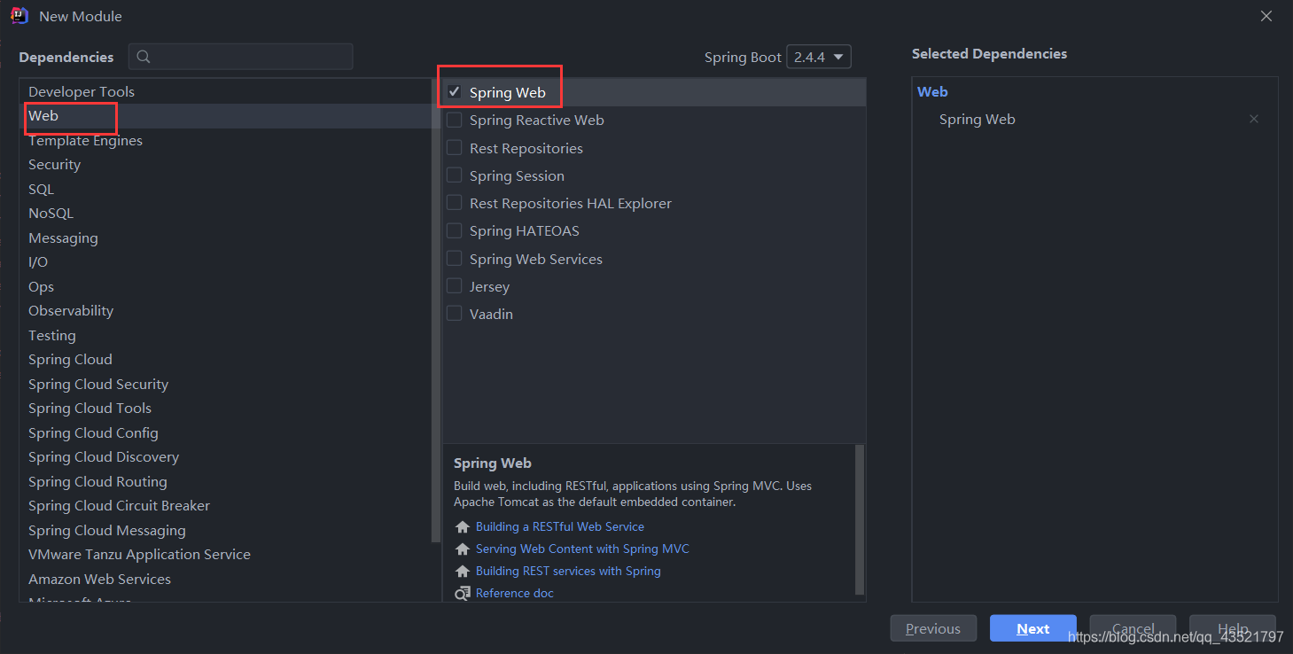Open Serving Web Content with Spring MVC link
This screenshot has width=1293, height=654.
(582, 549)
